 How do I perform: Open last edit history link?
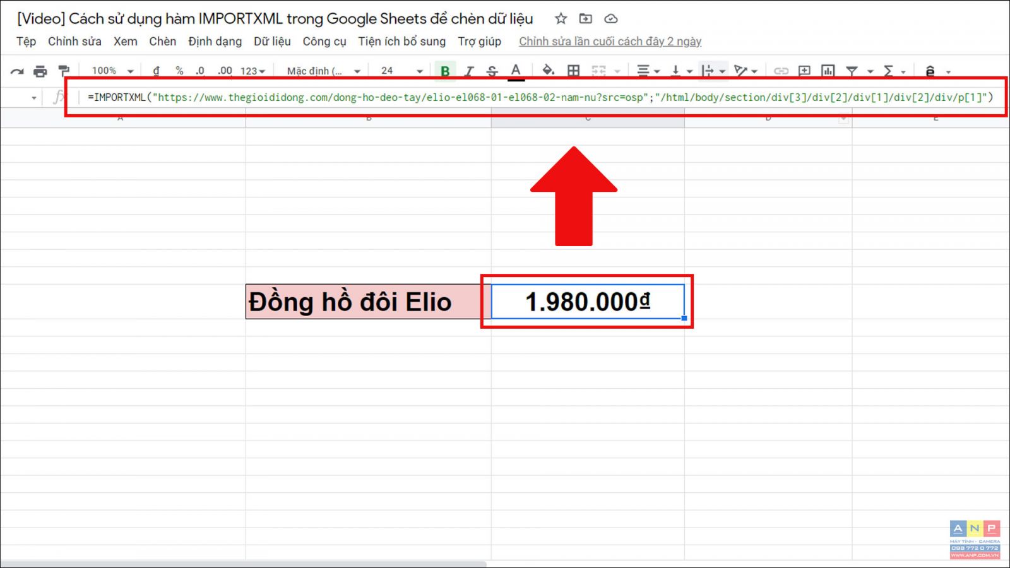610,42
